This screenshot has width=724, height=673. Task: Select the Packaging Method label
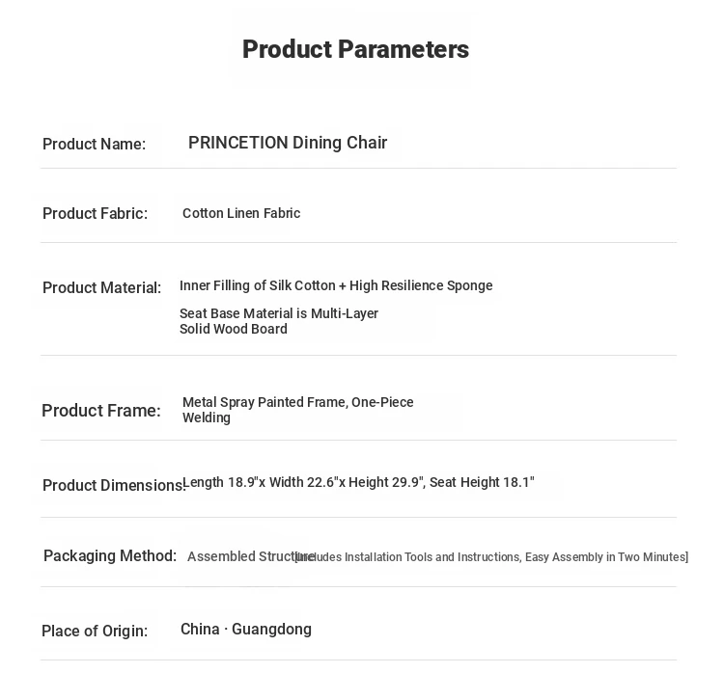click(x=109, y=556)
